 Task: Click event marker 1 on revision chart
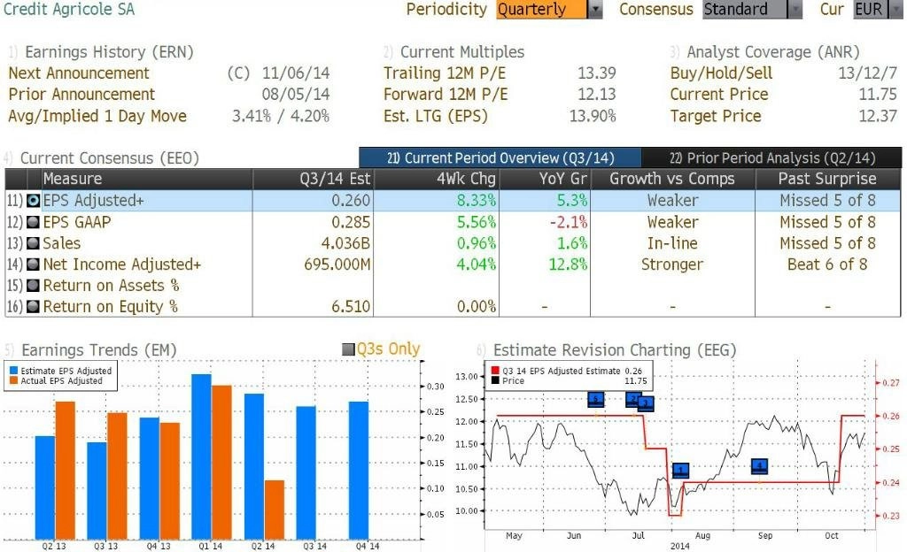click(681, 470)
